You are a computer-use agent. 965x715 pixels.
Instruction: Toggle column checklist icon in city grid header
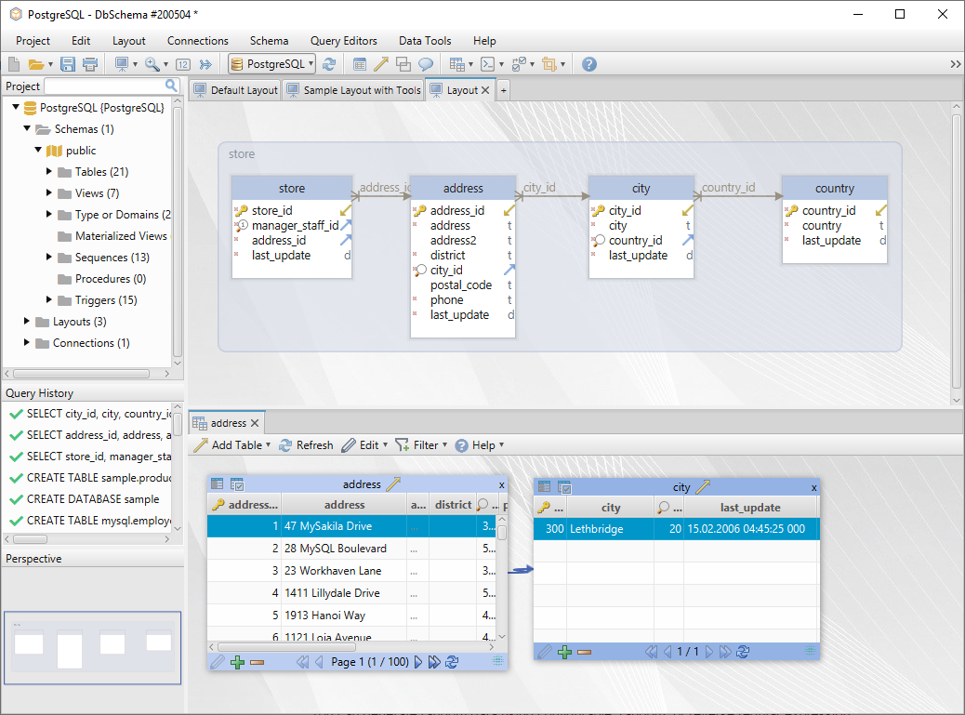pyautogui.click(x=563, y=487)
